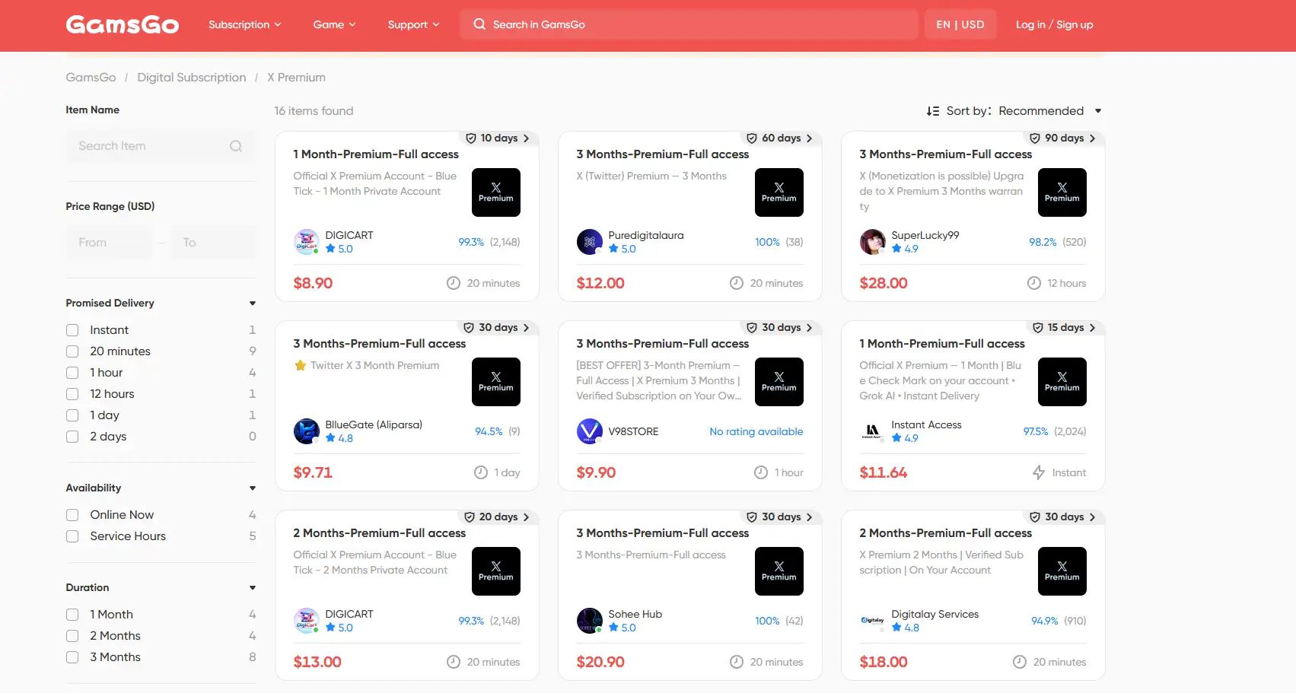Image resolution: width=1296 pixels, height=693 pixels.
Task: Click Sohee Hub seller avatar
Action: [589, 621]
